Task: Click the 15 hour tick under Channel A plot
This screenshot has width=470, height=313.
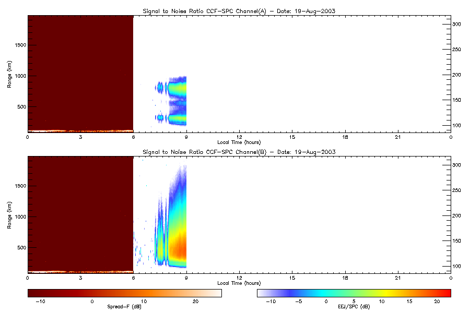Action: tap(292, 137)
